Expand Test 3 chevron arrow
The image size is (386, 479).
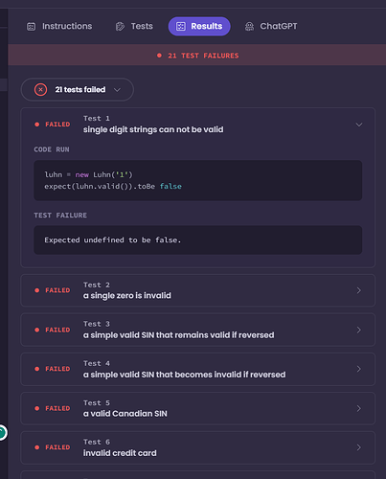[359, 330]
